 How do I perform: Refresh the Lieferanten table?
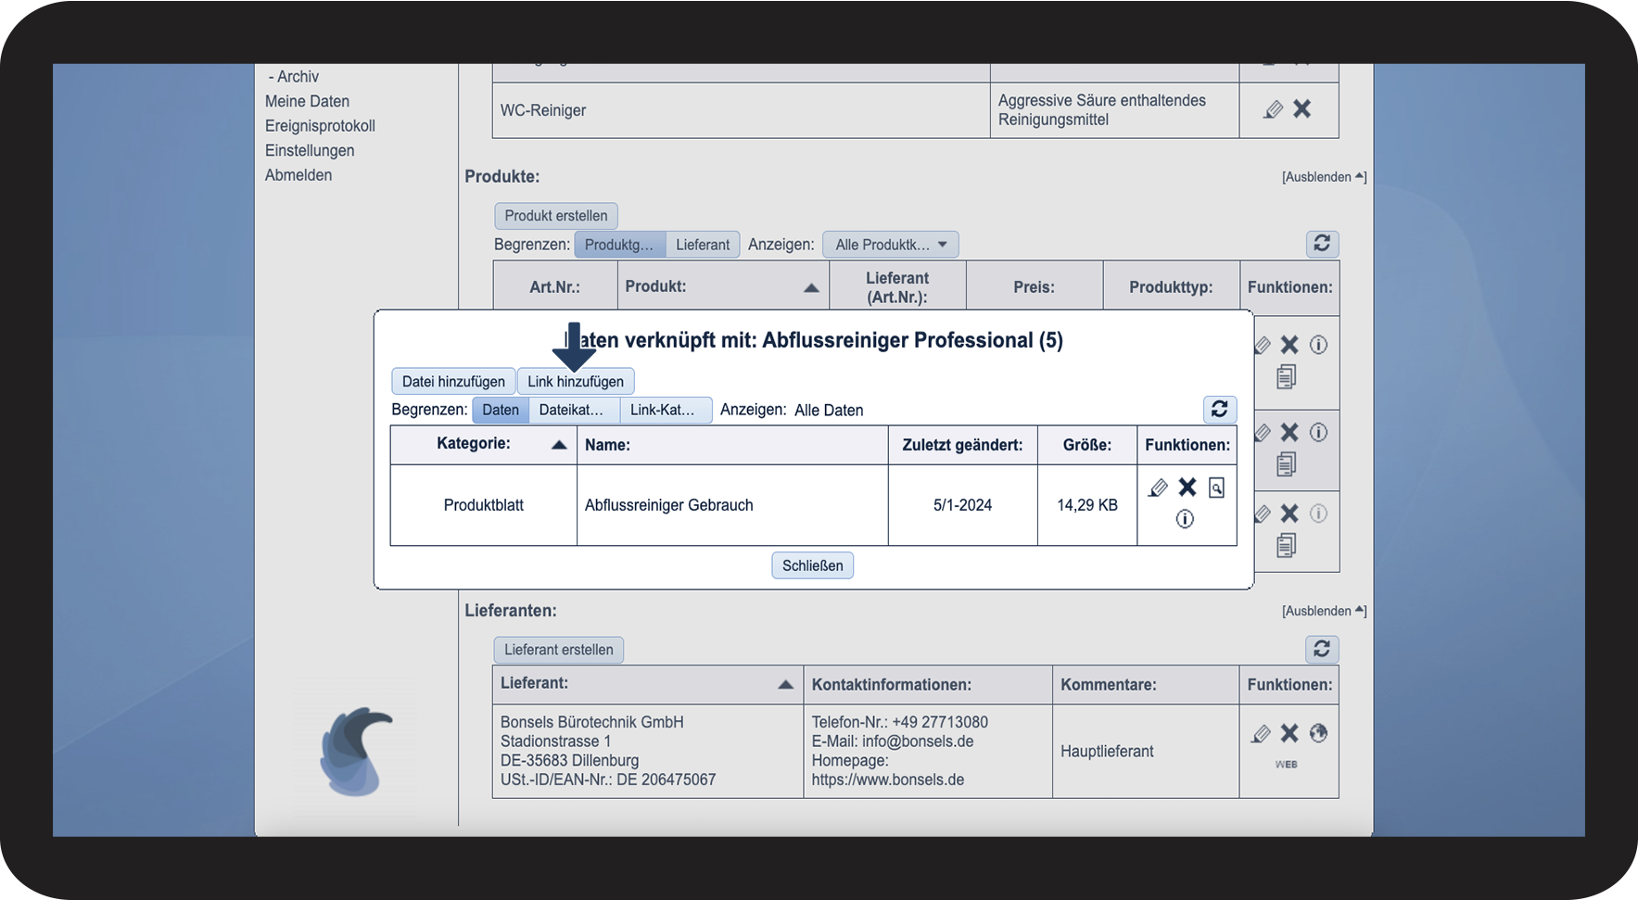(x=1322, y=649)
